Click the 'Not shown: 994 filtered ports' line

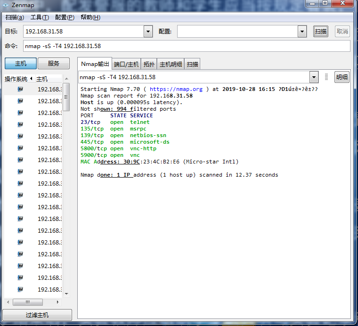tap(128, 109)
